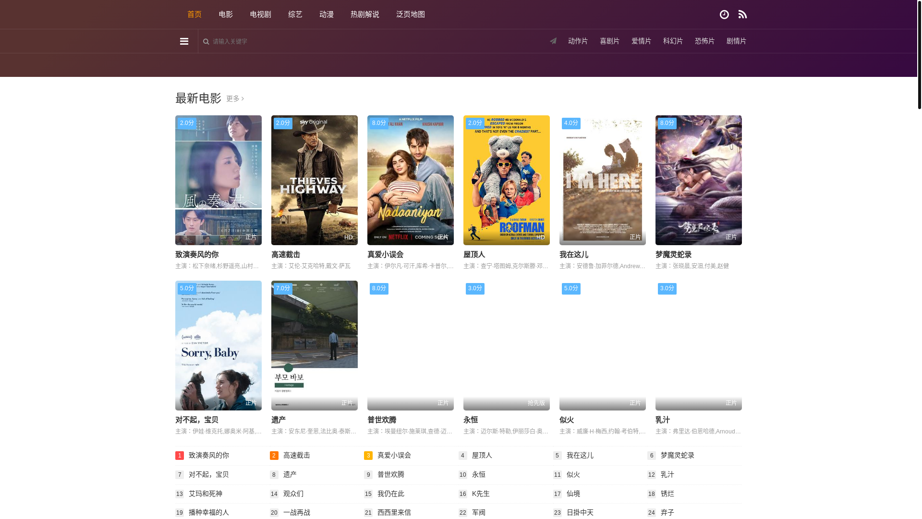Select ranked item 19 播种幸福的人
This screenshot has height=519, width=922.
(209, 513)
